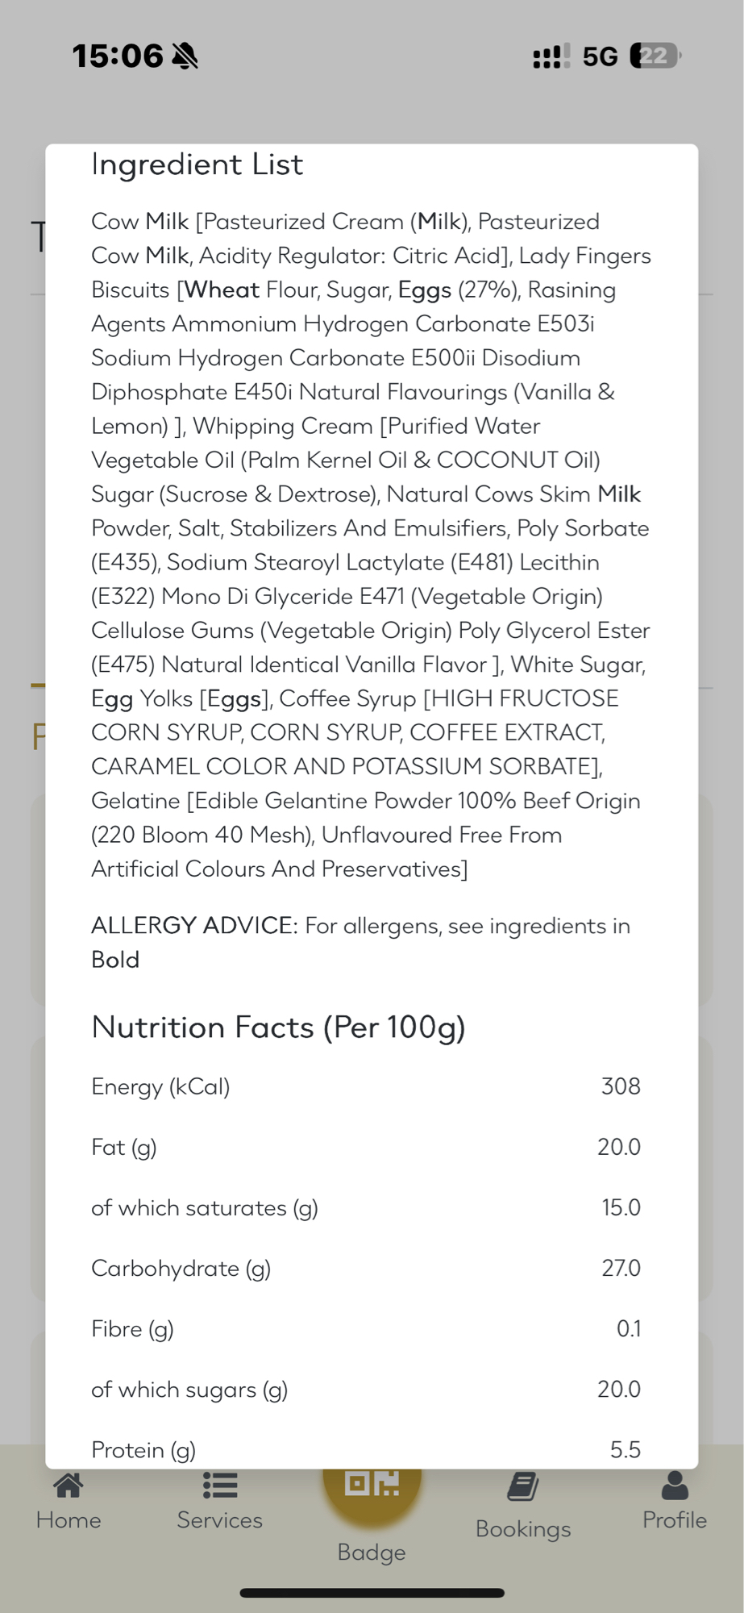
Task: Tap the Ingredient List heading
Action: click(197, 165)
